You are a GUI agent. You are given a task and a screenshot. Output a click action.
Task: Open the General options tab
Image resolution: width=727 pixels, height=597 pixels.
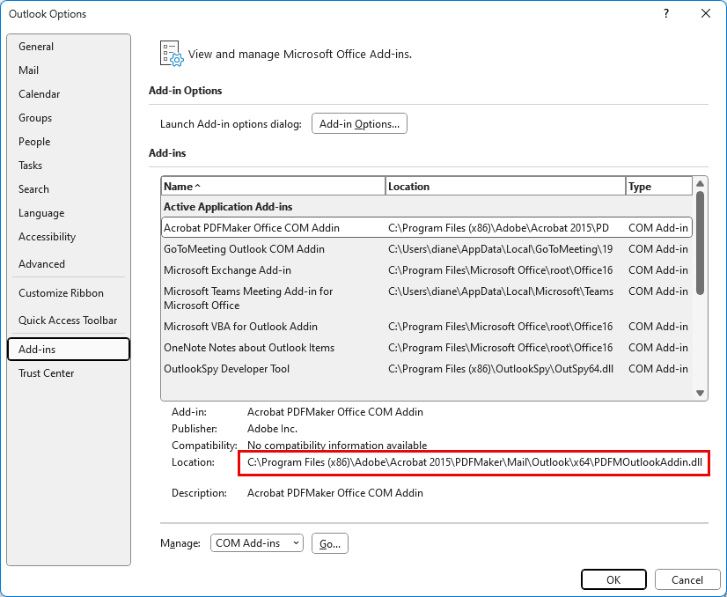tap(36, 47)
